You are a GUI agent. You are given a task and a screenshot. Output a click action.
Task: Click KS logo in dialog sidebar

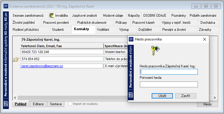coord(131,95)
